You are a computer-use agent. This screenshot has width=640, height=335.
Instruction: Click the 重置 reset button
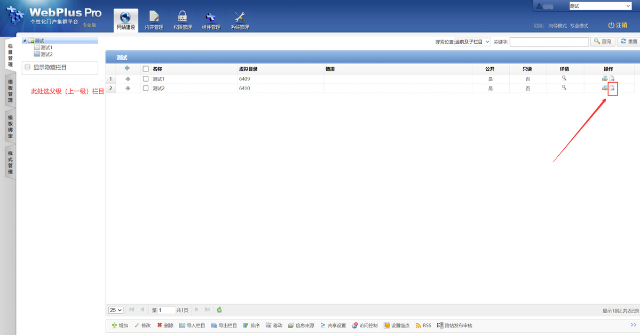(629, 42)
